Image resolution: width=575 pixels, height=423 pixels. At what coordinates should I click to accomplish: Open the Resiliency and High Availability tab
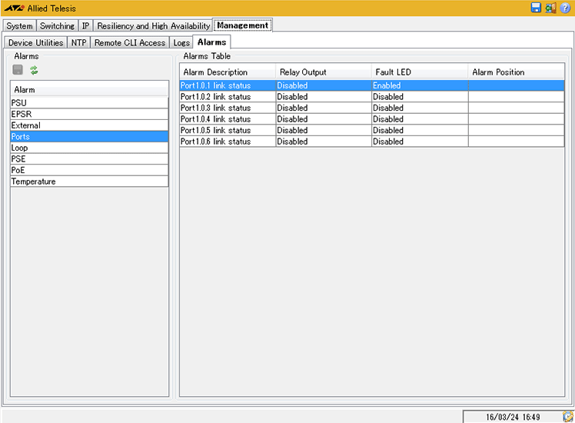point(153,25)
